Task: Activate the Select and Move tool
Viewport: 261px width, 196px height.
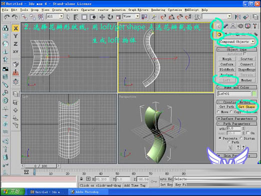Action: pos(102,17)
